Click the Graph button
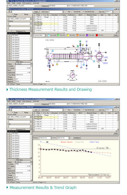 point(36,12)
